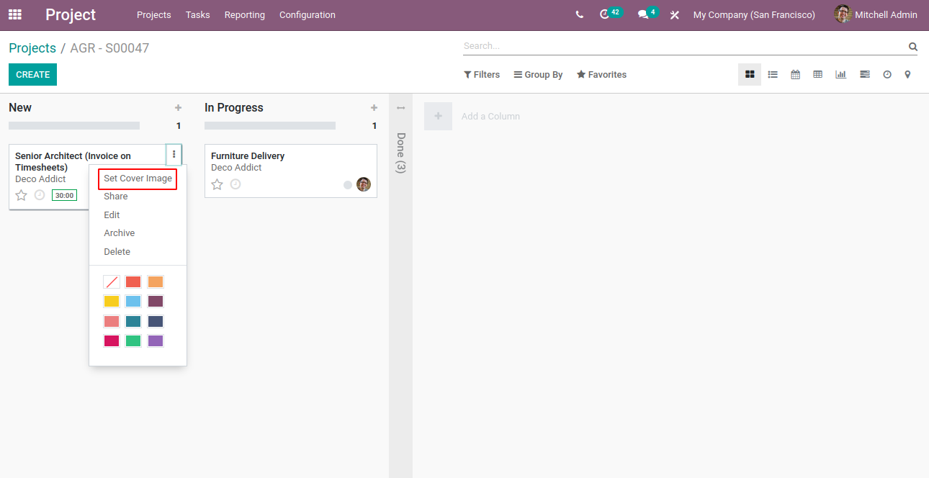Switch to list view icon
The height and width of the screenshot is (478, 929).
[773, 74]
